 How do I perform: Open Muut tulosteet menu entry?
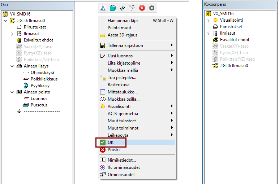137,121
